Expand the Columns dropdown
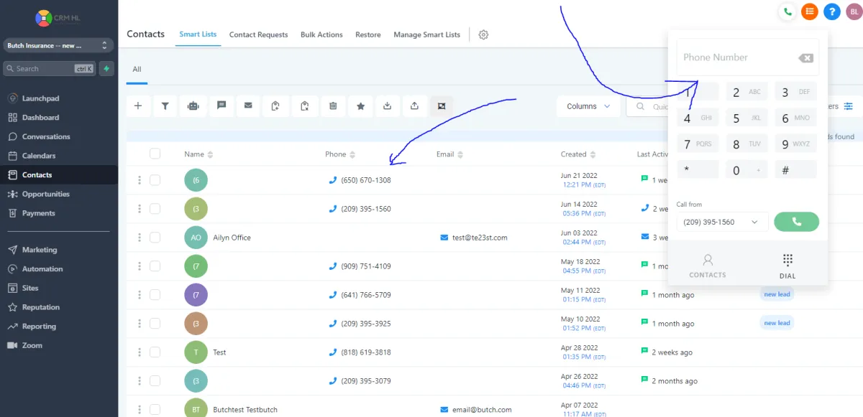 (x=588, y=106)
